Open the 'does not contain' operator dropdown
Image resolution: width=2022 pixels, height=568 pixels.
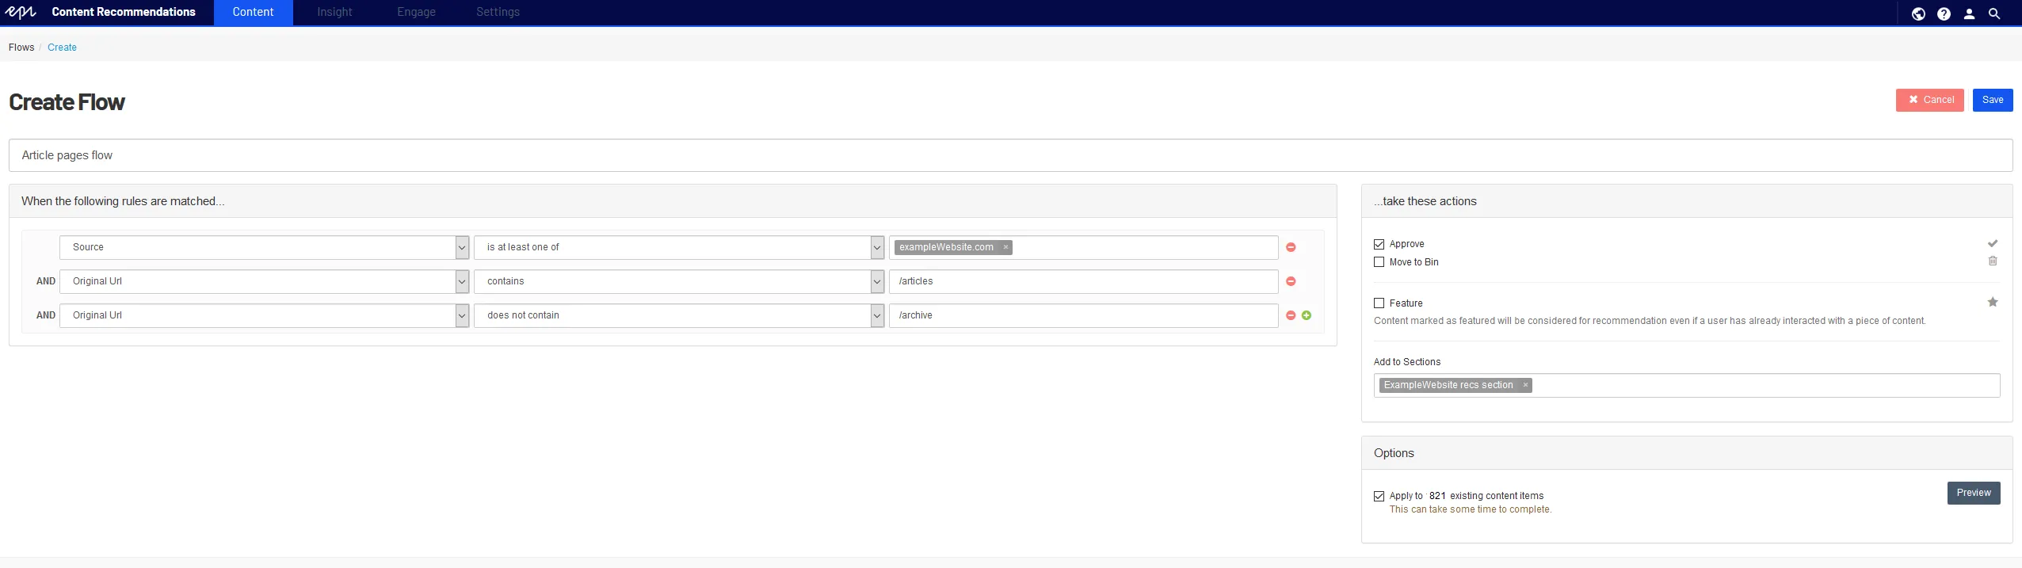click(x=679, y=315)
